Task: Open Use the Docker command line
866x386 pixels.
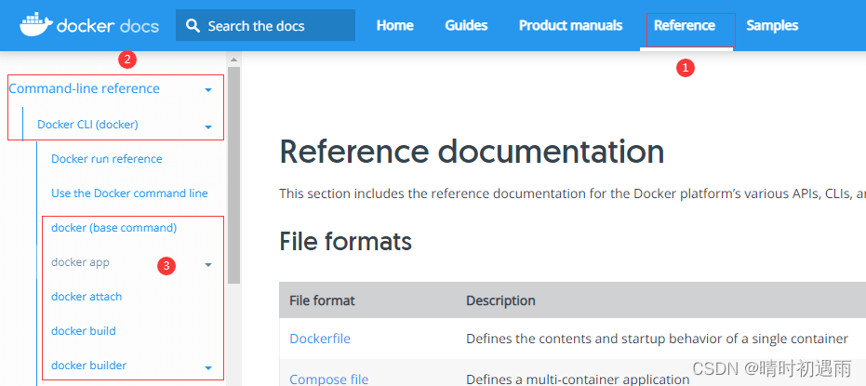Action: coord(129,193)
